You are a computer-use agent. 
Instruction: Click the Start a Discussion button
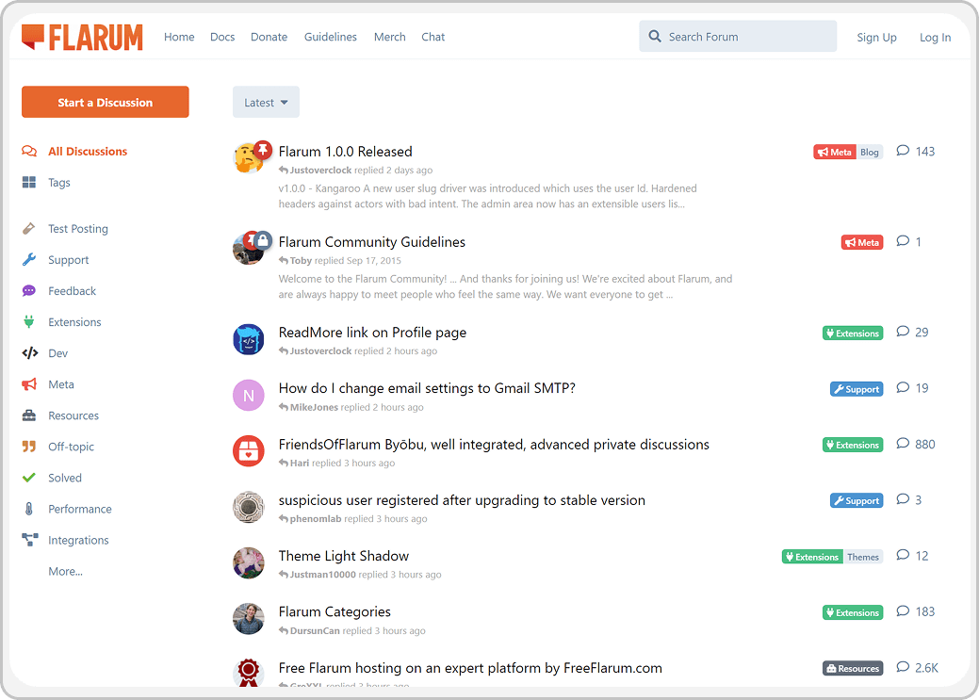(x=105, y=102)
